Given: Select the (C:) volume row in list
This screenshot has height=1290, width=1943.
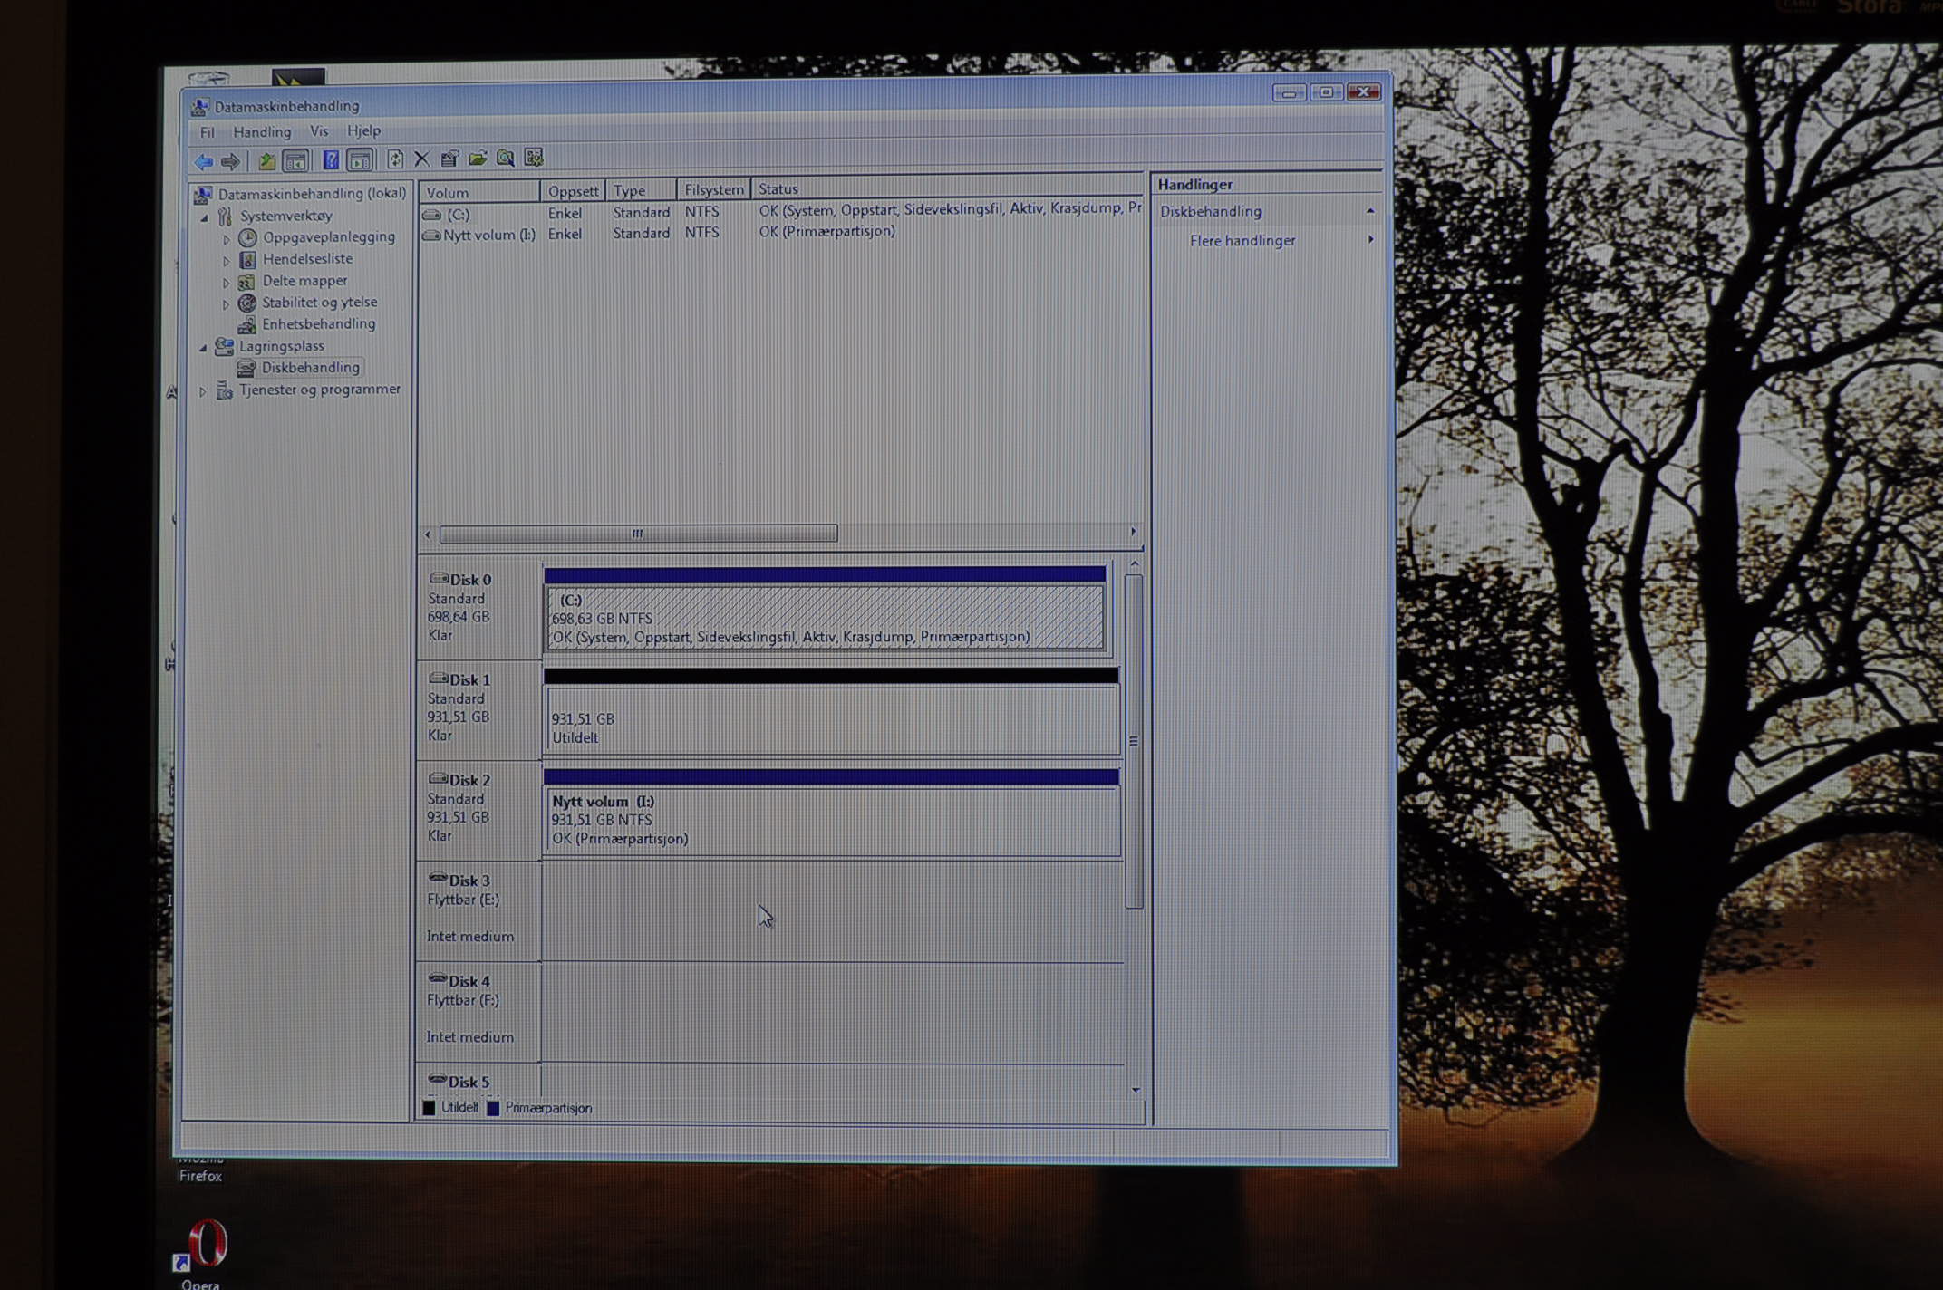Looking at the screenshot, I should coord(781,212).
